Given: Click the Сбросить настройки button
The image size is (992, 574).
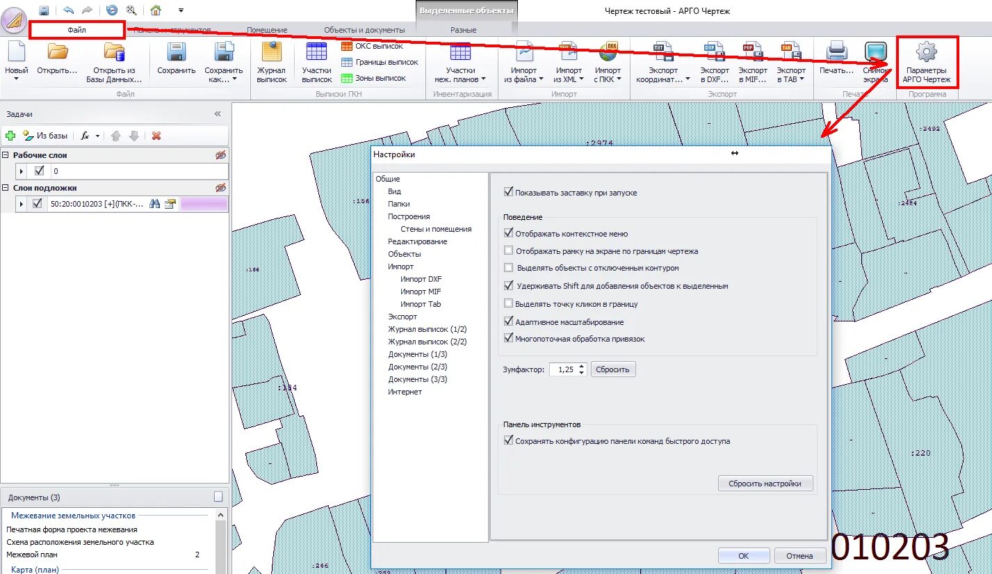Looking at the screenshot, I should pos(765,484).
